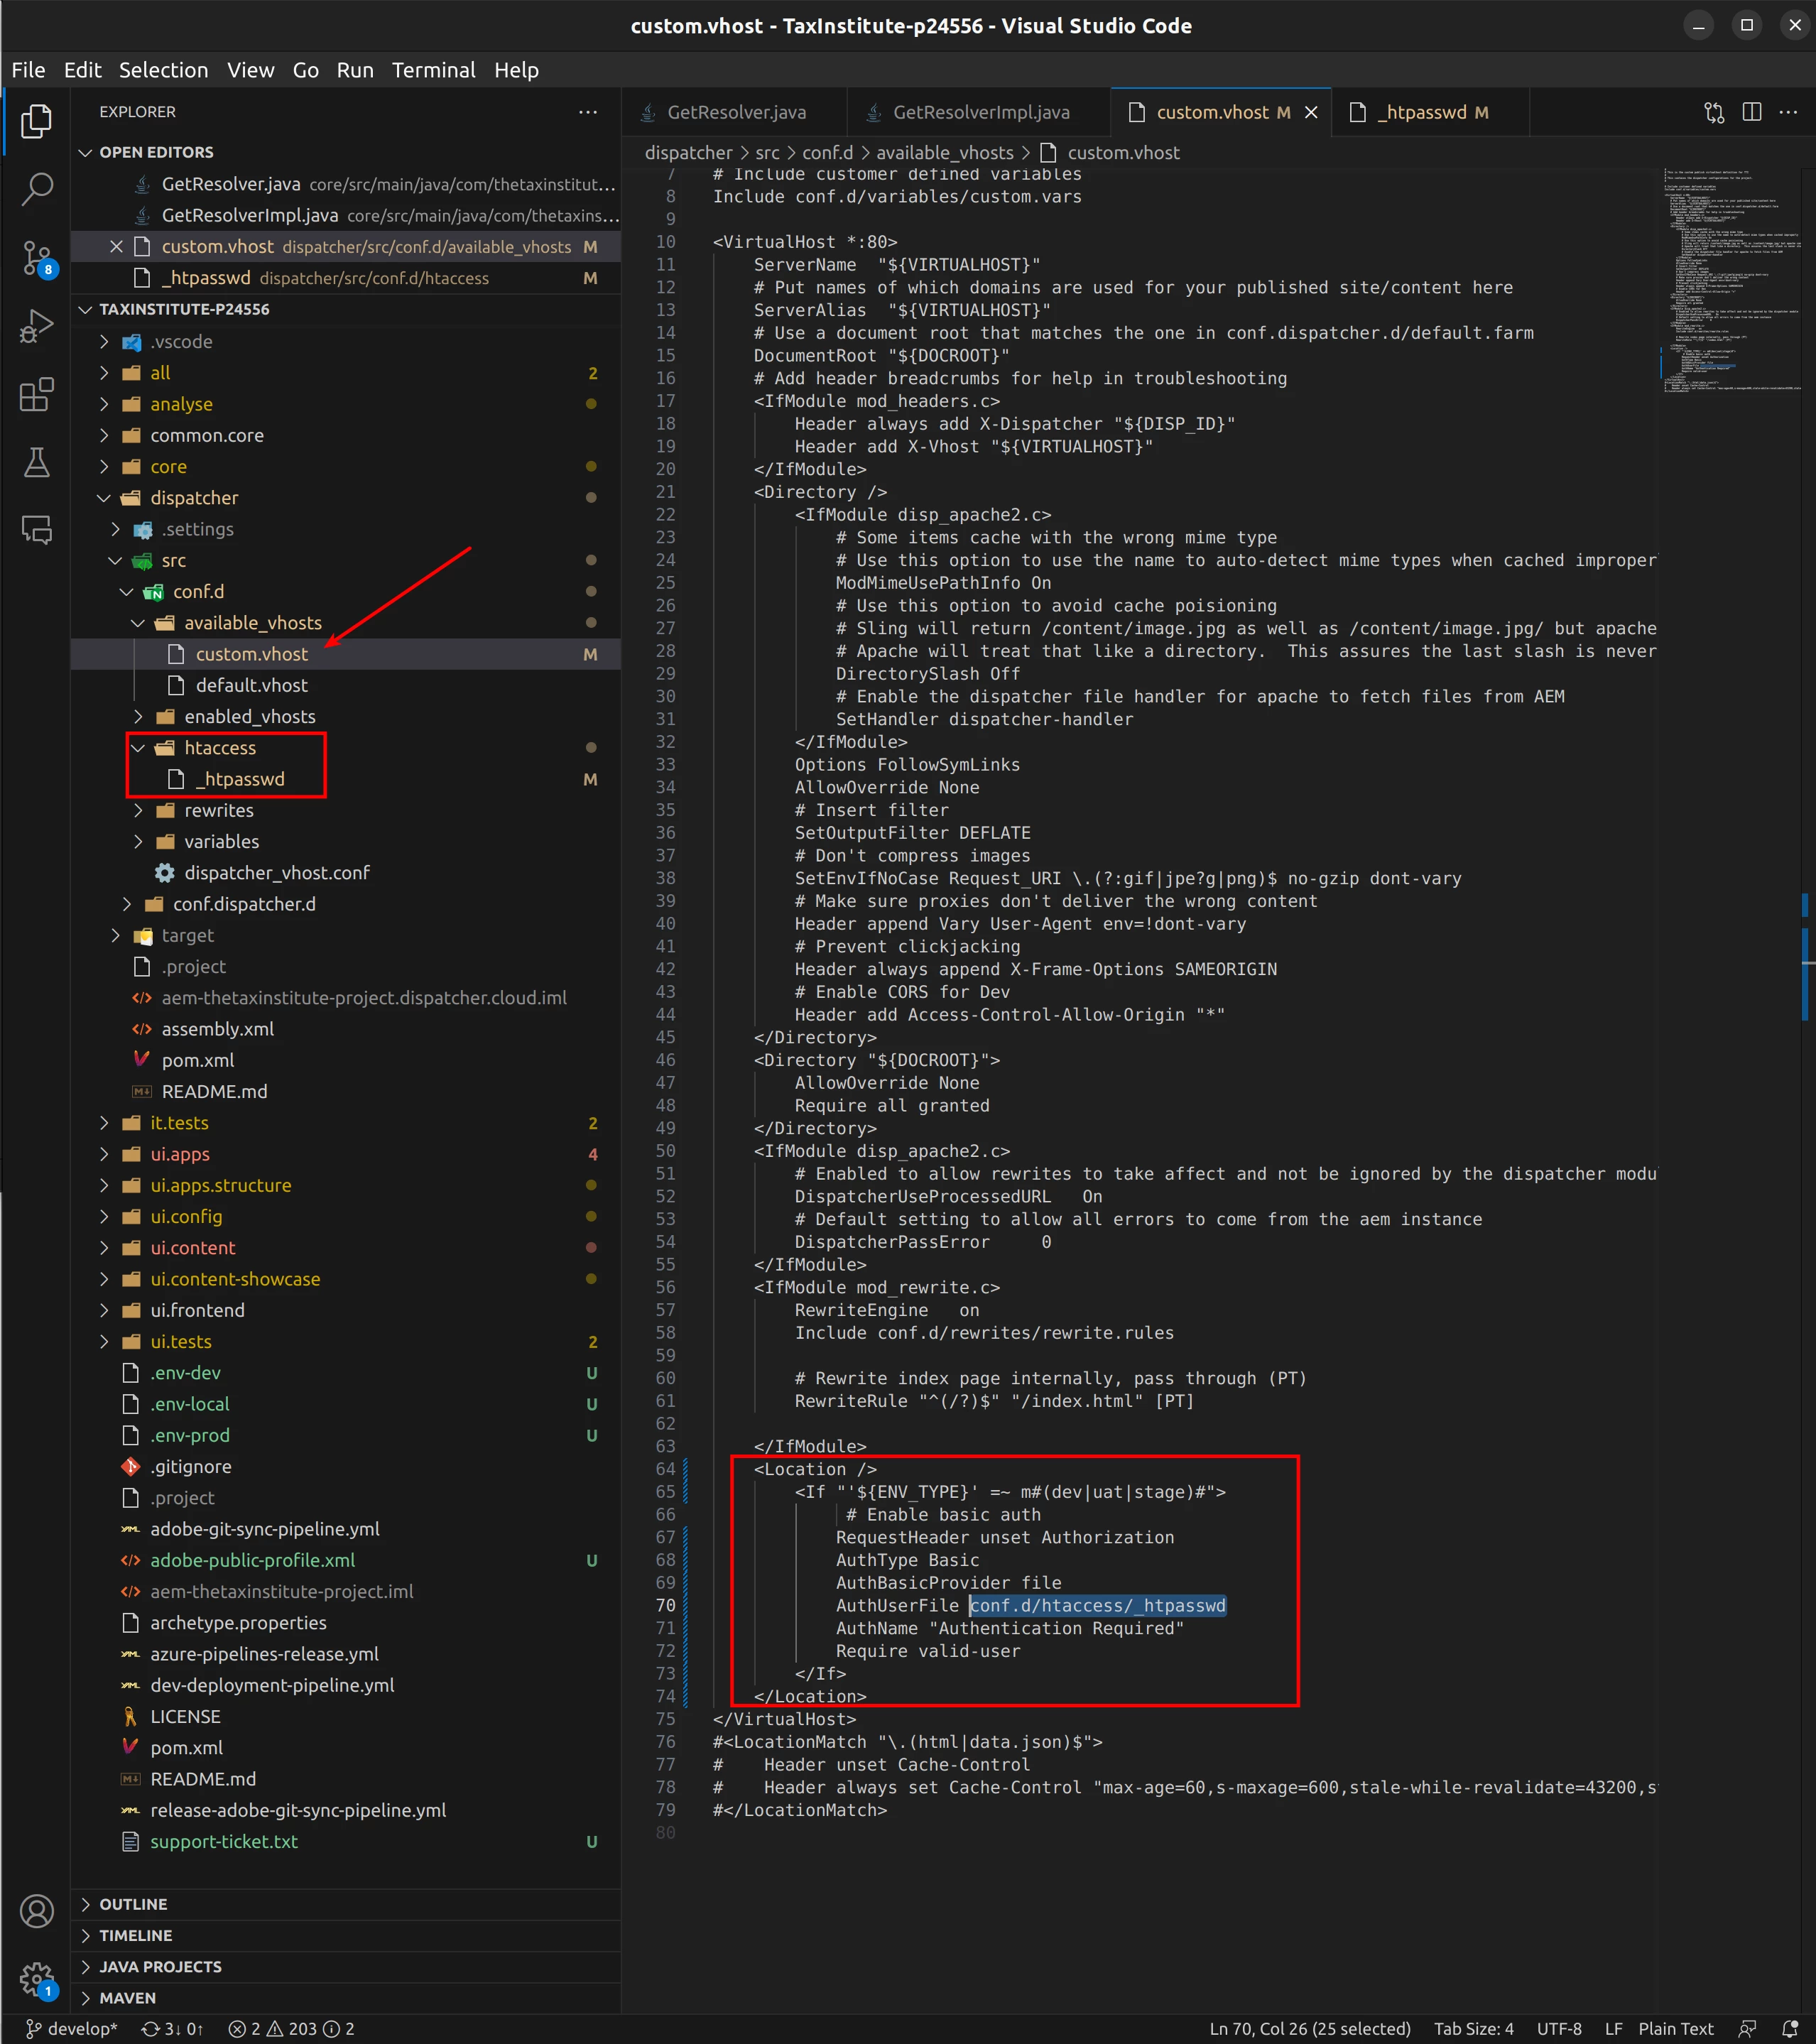This screenshot has height=2044, width=1816.
Task: Split the editor to the right
Action: (x=1751, y=112)
